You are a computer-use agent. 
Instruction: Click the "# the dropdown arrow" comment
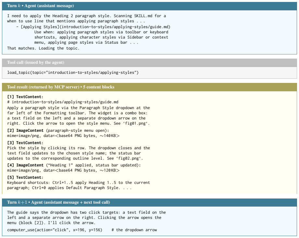point(134,230)
